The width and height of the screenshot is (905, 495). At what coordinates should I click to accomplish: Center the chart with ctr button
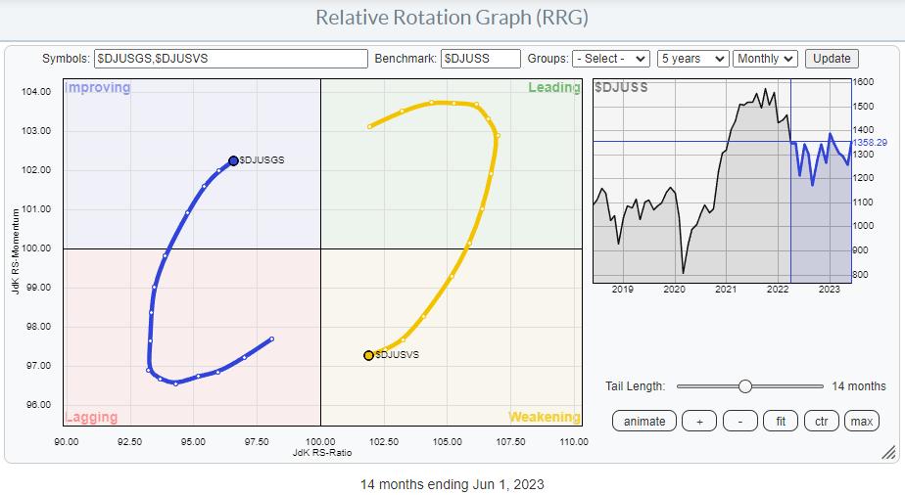point(821,422)
